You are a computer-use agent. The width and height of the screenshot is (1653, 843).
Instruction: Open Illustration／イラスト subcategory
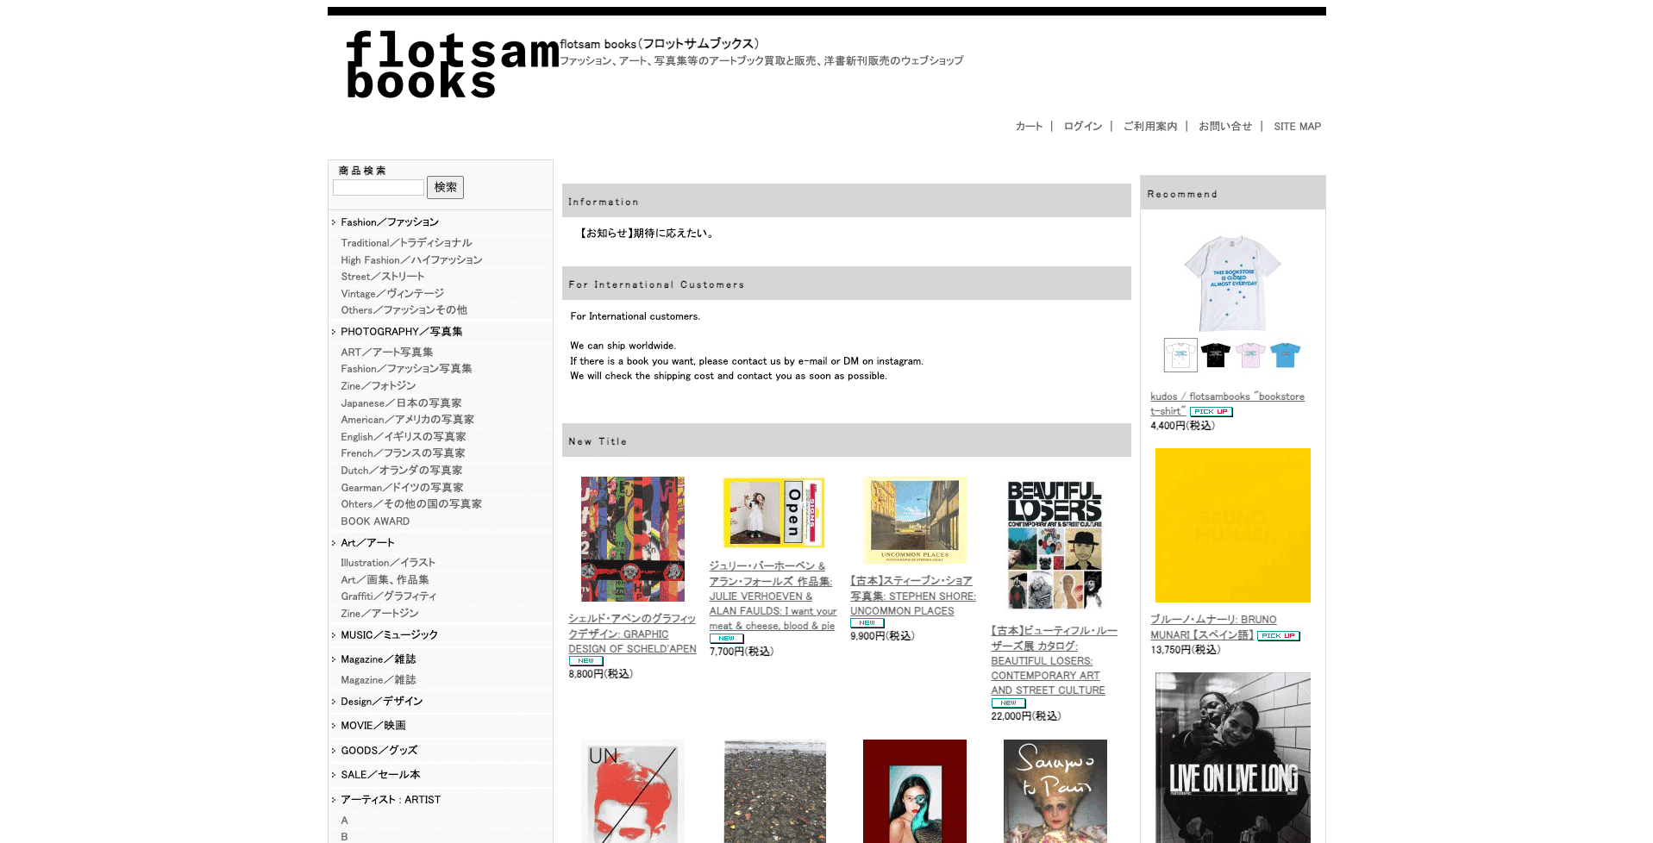388,563
